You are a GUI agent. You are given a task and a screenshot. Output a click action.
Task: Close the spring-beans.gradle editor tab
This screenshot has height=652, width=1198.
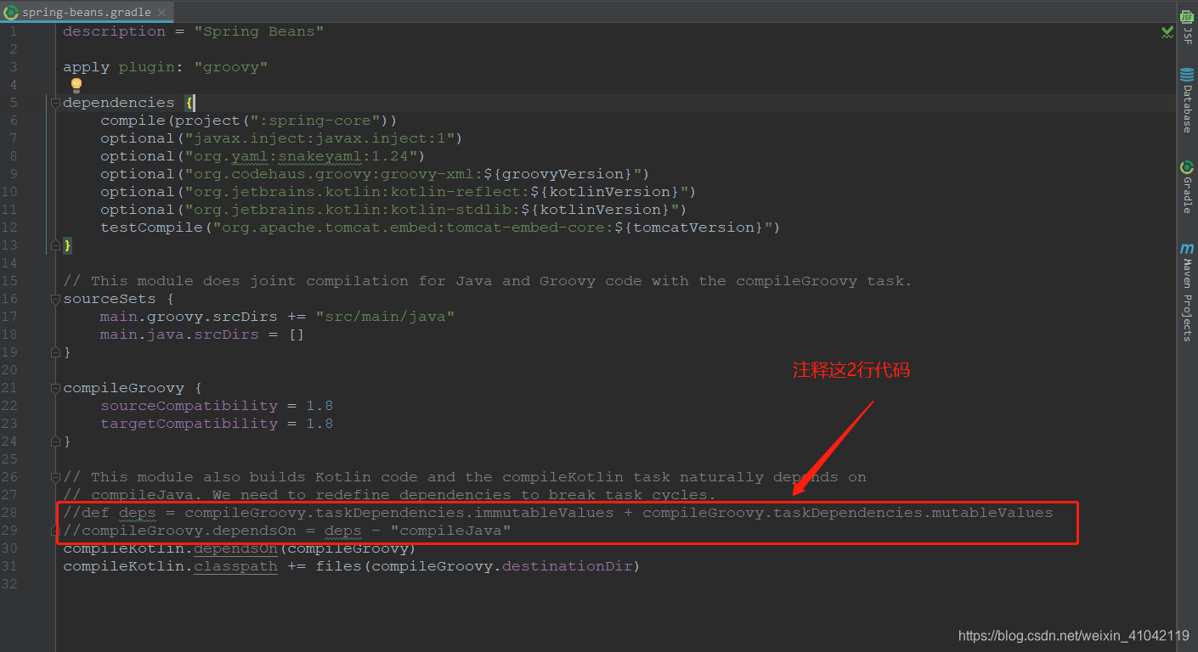(160, 12)
